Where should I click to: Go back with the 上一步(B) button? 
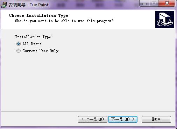click(93, 119)
